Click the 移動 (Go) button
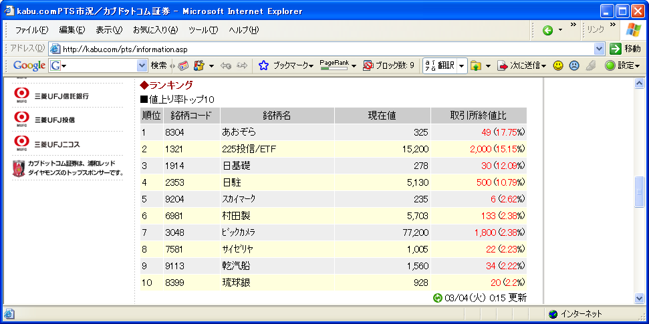This screenshot has width=649, height=324. point(626,49)
